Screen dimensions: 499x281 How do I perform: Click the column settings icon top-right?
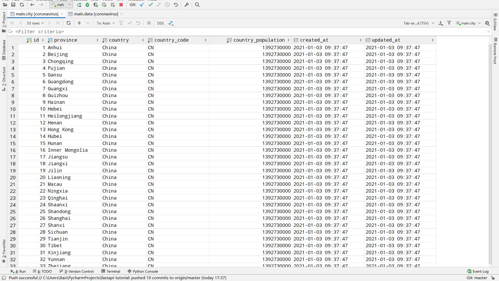click(487, 23)
